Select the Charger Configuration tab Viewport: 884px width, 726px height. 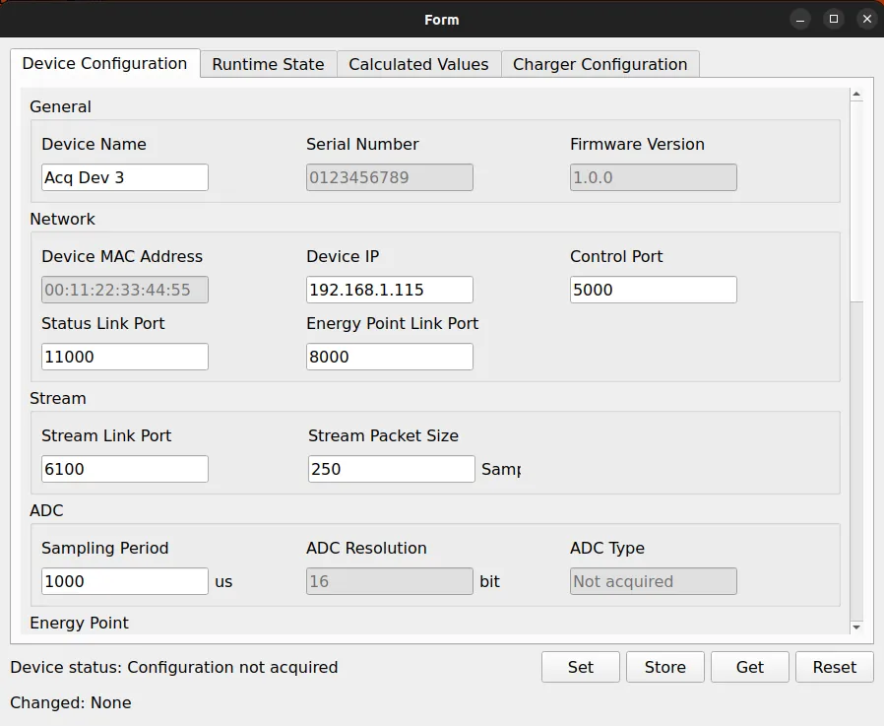[600, 64]
